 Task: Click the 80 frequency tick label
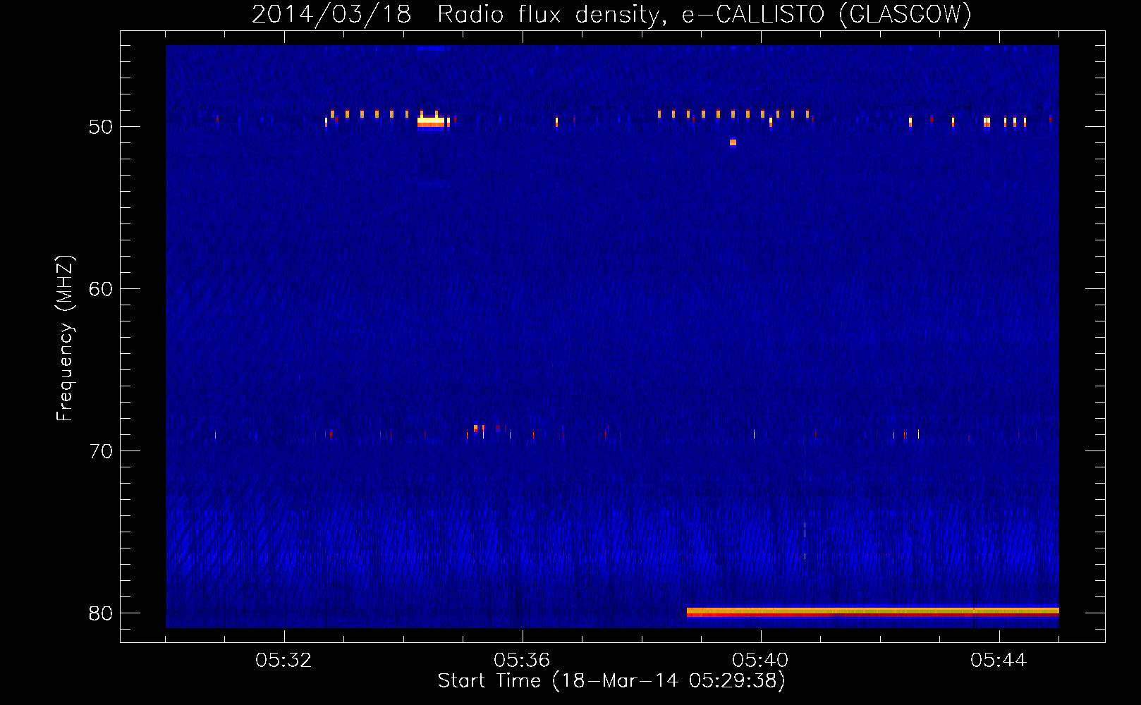pyautogui.click(x=101, y=613)
